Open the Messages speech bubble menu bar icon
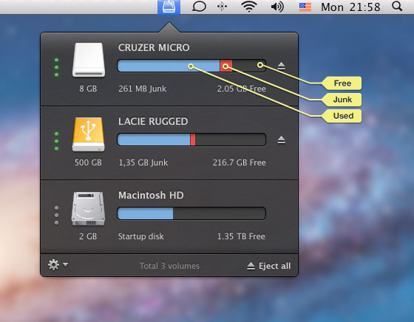 pos(199,7)
